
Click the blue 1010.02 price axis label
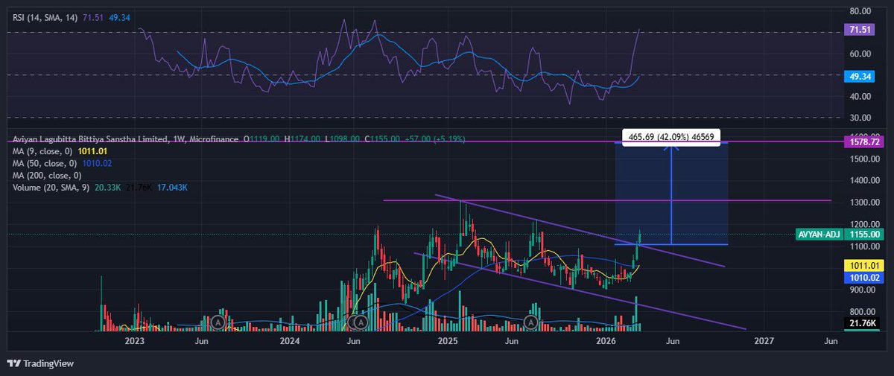coord(865,278)
